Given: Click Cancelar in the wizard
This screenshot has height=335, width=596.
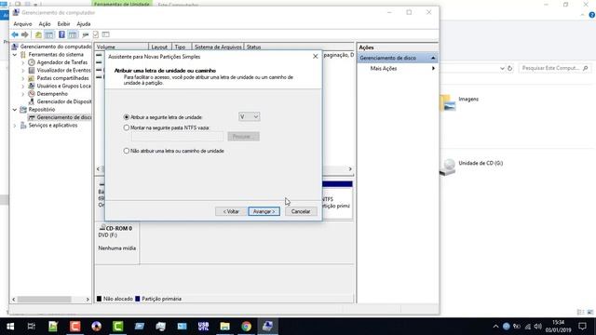Looking at the screenshot, I should (x=301, y=211).
